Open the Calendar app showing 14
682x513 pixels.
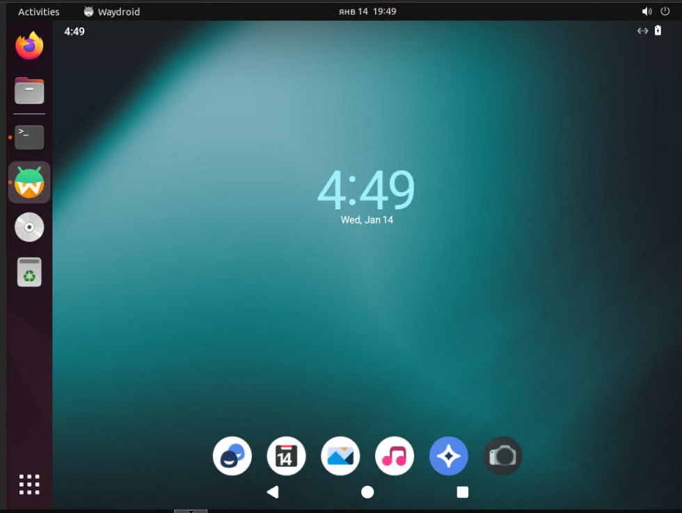(x=286, y=456)
